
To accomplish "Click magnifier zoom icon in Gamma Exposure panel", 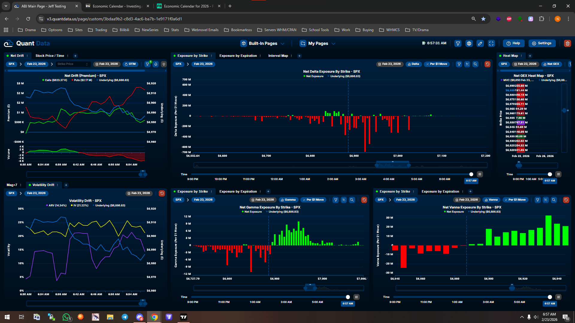I will point(352,200).
